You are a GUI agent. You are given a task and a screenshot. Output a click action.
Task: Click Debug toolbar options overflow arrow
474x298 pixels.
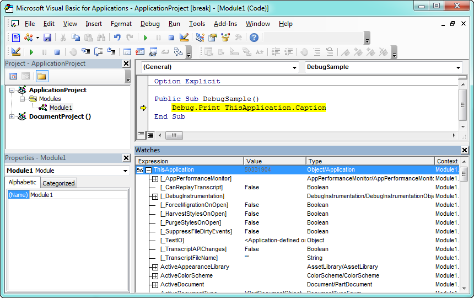point(188,52)
